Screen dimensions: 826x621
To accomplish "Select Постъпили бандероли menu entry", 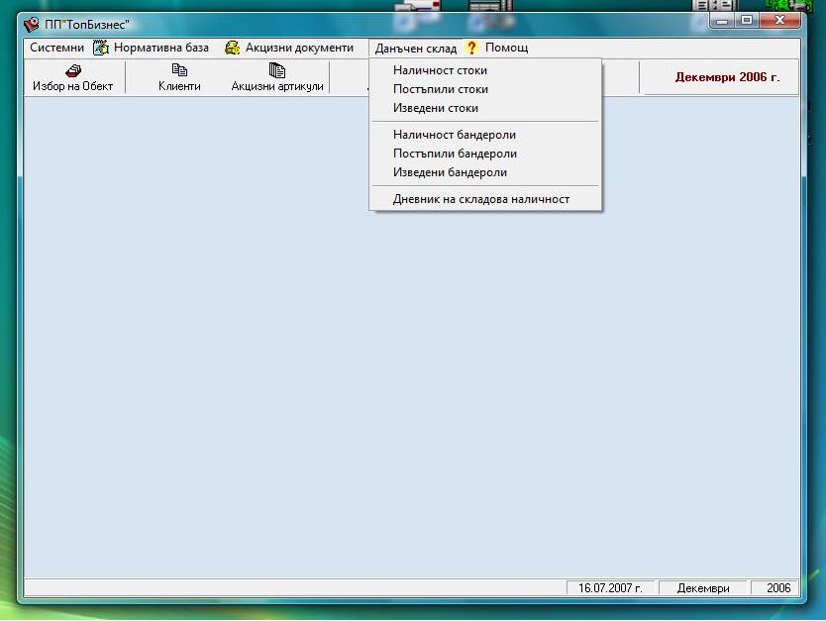I will (485, 154).
